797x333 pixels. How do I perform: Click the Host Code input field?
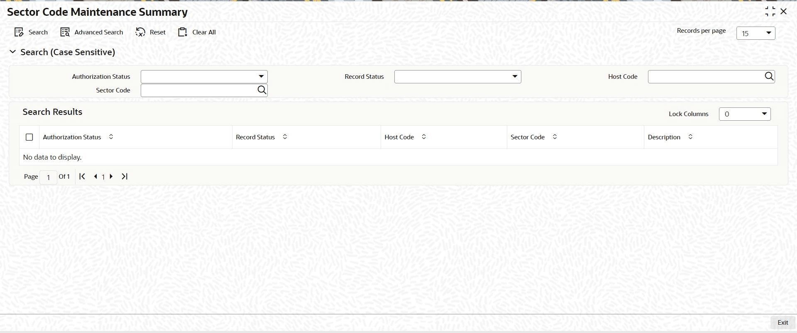pos(706,77)
